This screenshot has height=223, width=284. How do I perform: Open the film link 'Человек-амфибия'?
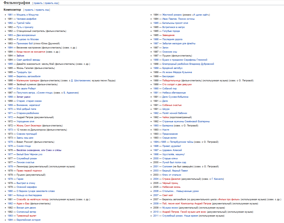[26, 19]
